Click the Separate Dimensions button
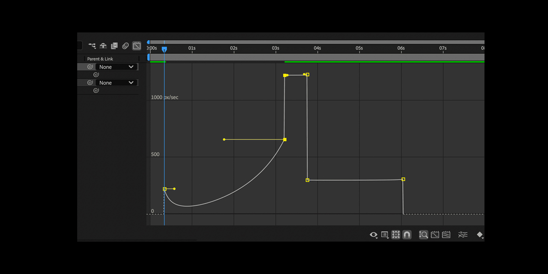Screen dimensions: 548x274 463,235
